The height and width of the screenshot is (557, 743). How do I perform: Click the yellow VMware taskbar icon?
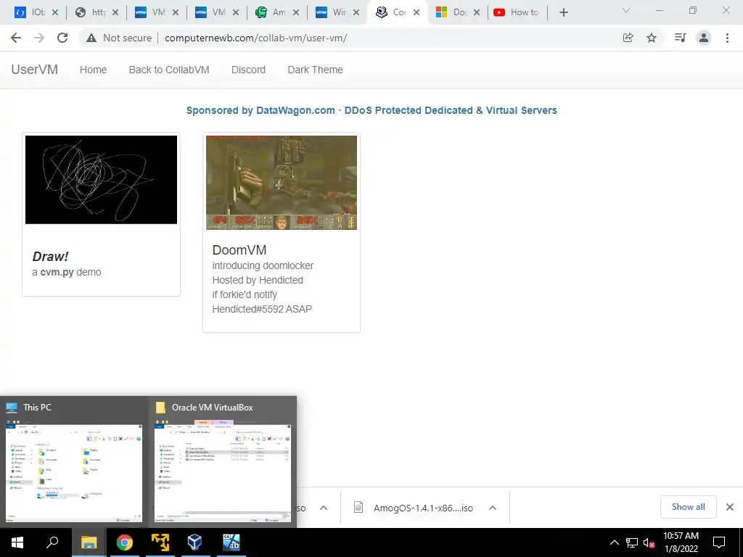click(160, 542)
